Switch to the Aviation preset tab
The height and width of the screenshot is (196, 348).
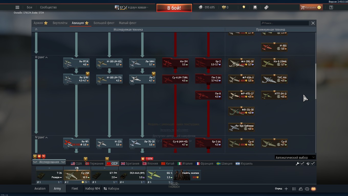point(40,189)
